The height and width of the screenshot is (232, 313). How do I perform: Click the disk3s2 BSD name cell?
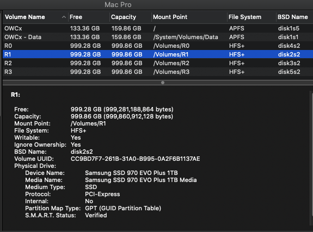(289, 63)
